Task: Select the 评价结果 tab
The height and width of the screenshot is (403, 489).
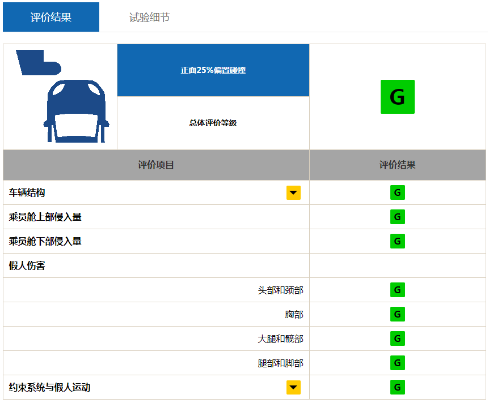Action: [x=51, y=18]
